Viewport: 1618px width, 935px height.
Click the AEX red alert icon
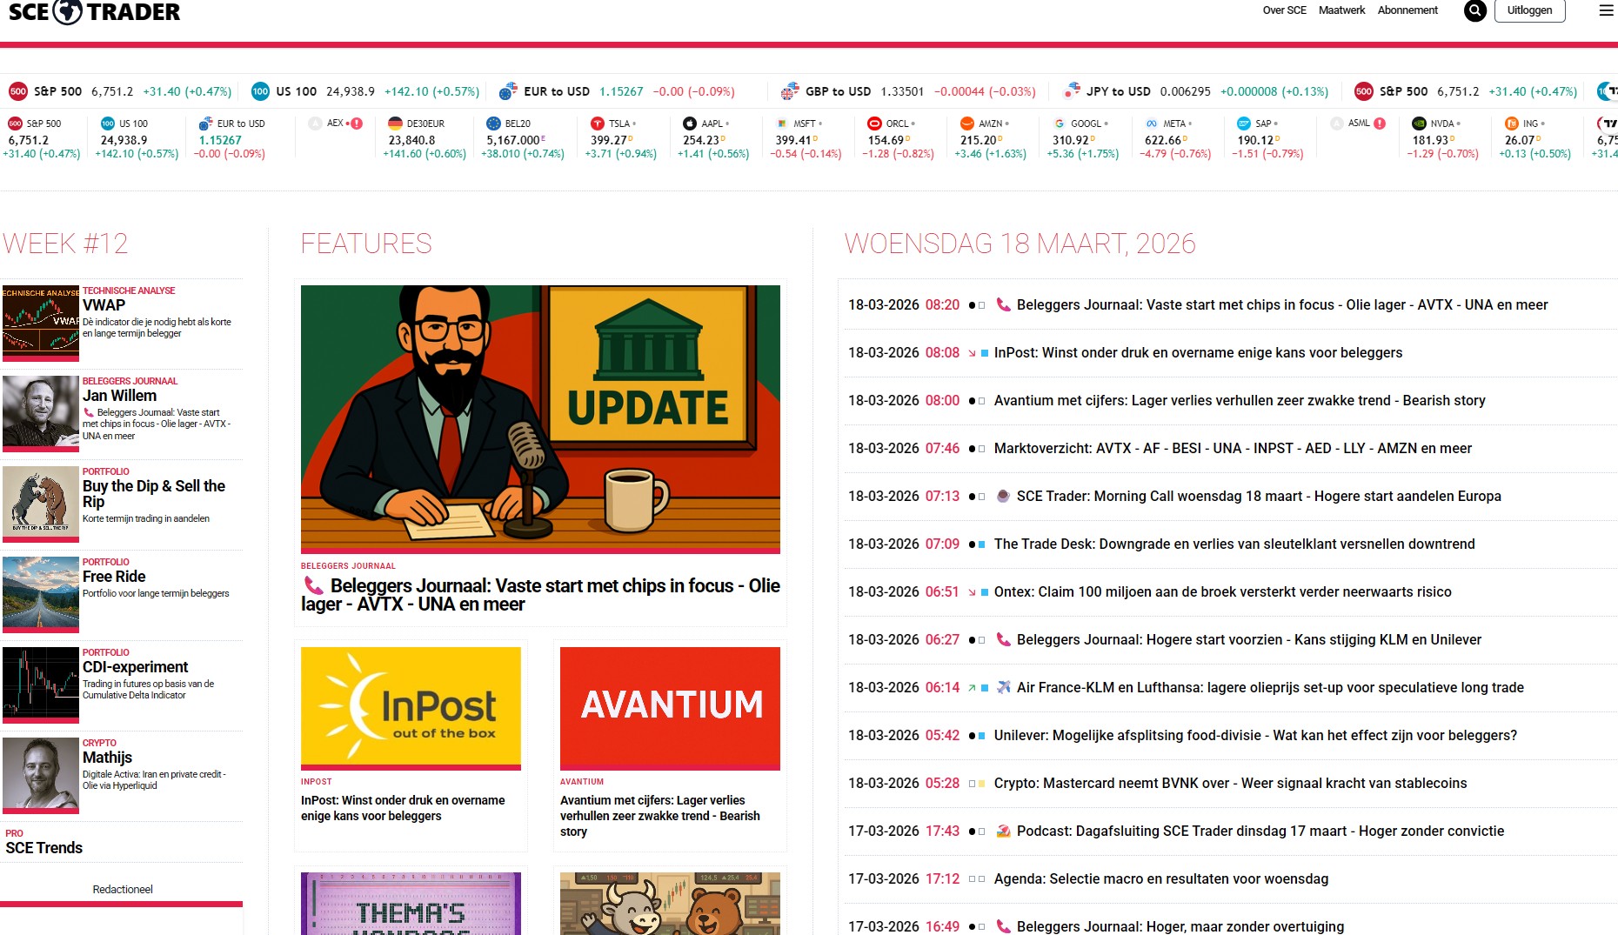pos(357,124)
